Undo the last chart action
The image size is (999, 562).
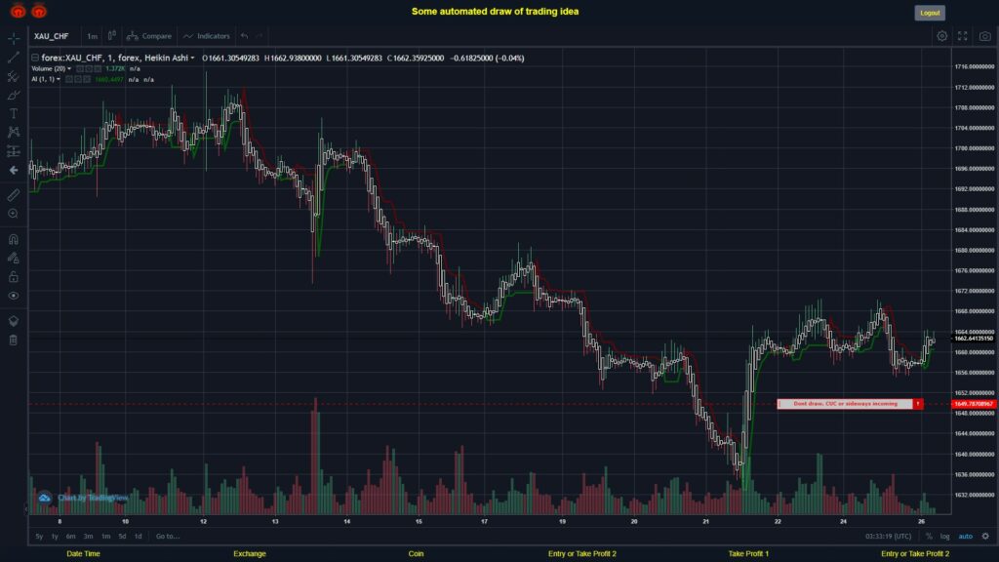coord(244,36)
